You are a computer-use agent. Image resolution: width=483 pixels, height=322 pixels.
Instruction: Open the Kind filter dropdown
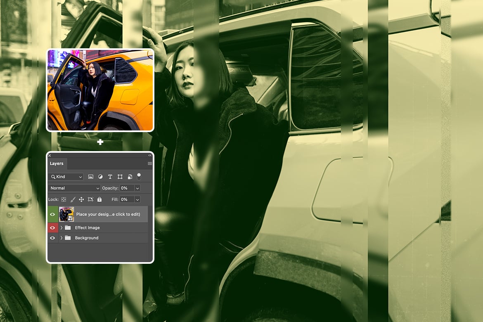click(66, 177)
